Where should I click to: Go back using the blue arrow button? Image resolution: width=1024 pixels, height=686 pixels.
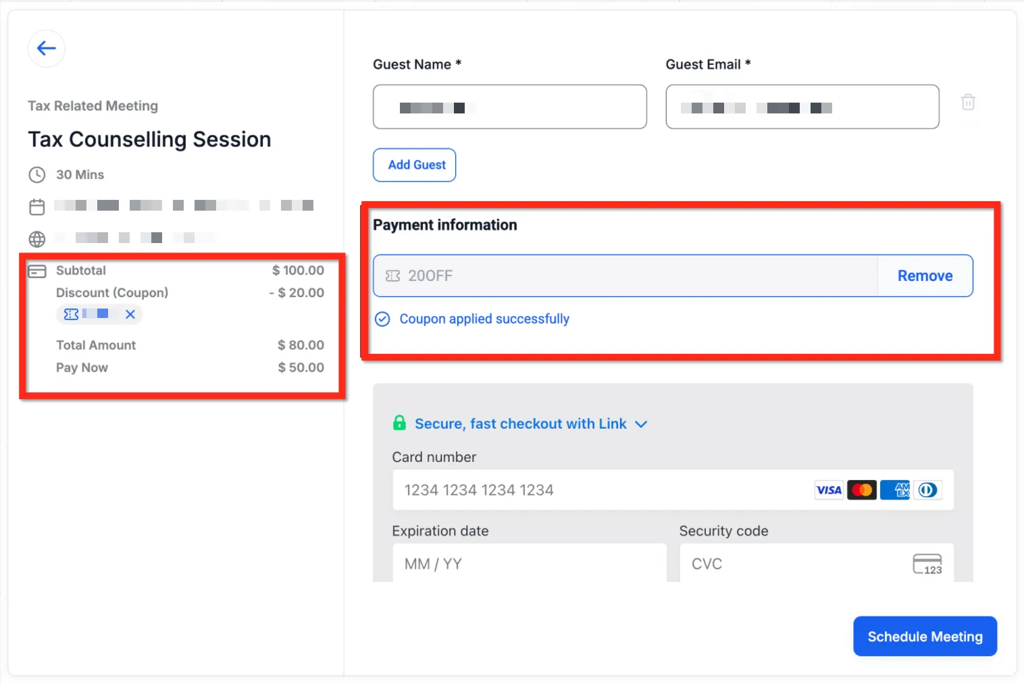pyautogui.click(x=46, y=49)
